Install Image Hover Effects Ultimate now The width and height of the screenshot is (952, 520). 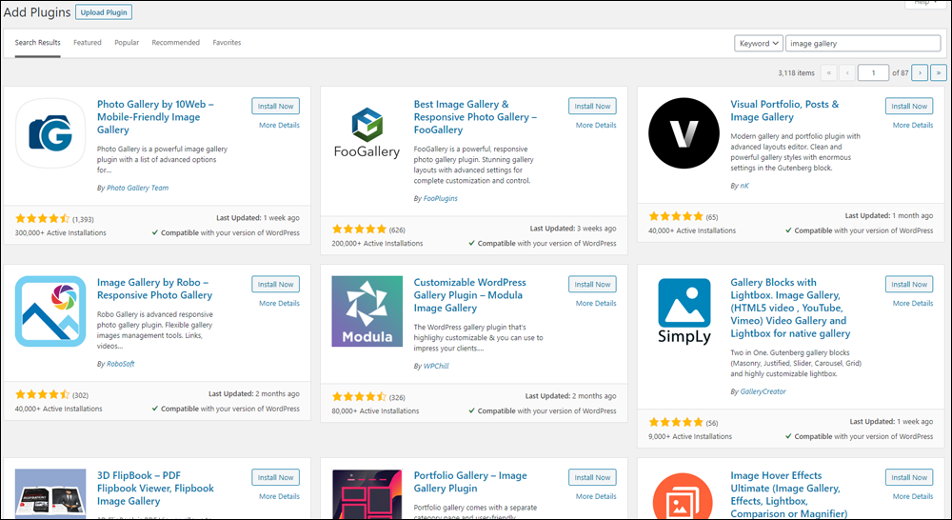[909, 477]
